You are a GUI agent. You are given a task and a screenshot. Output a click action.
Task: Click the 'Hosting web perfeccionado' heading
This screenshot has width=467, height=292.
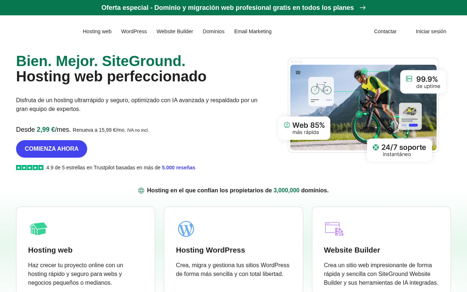111,76
